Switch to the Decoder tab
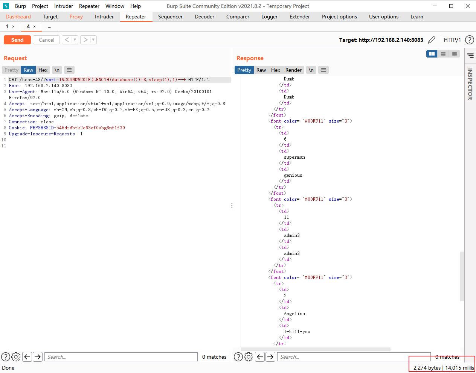The height and width of the screenshot is (373, 476). (204, 17)
